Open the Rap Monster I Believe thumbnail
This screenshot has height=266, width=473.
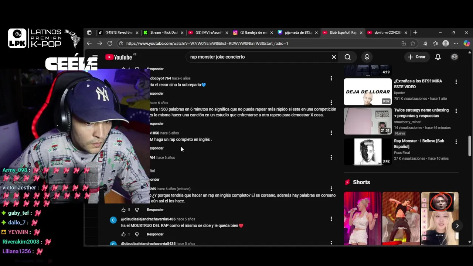tap(368, 151)
